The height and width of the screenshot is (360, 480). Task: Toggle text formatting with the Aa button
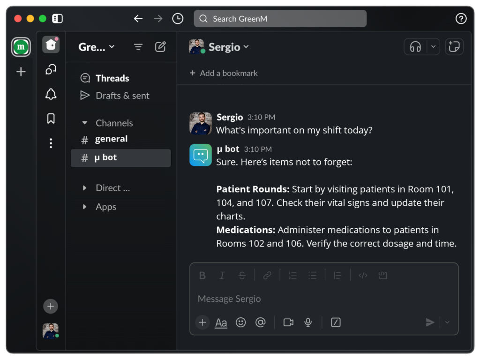[x=221, y=322]
